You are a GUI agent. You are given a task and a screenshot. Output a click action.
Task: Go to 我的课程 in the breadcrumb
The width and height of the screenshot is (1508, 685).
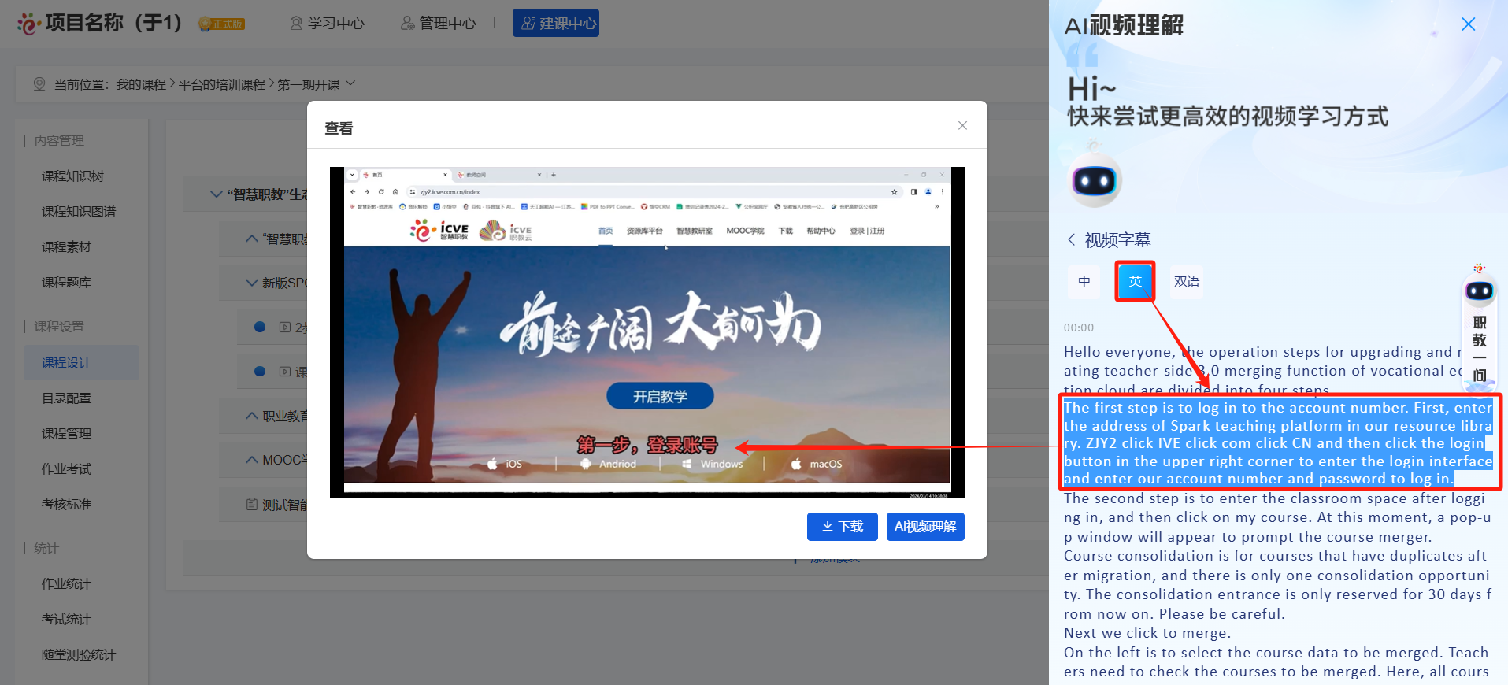[x=141, y=84]
